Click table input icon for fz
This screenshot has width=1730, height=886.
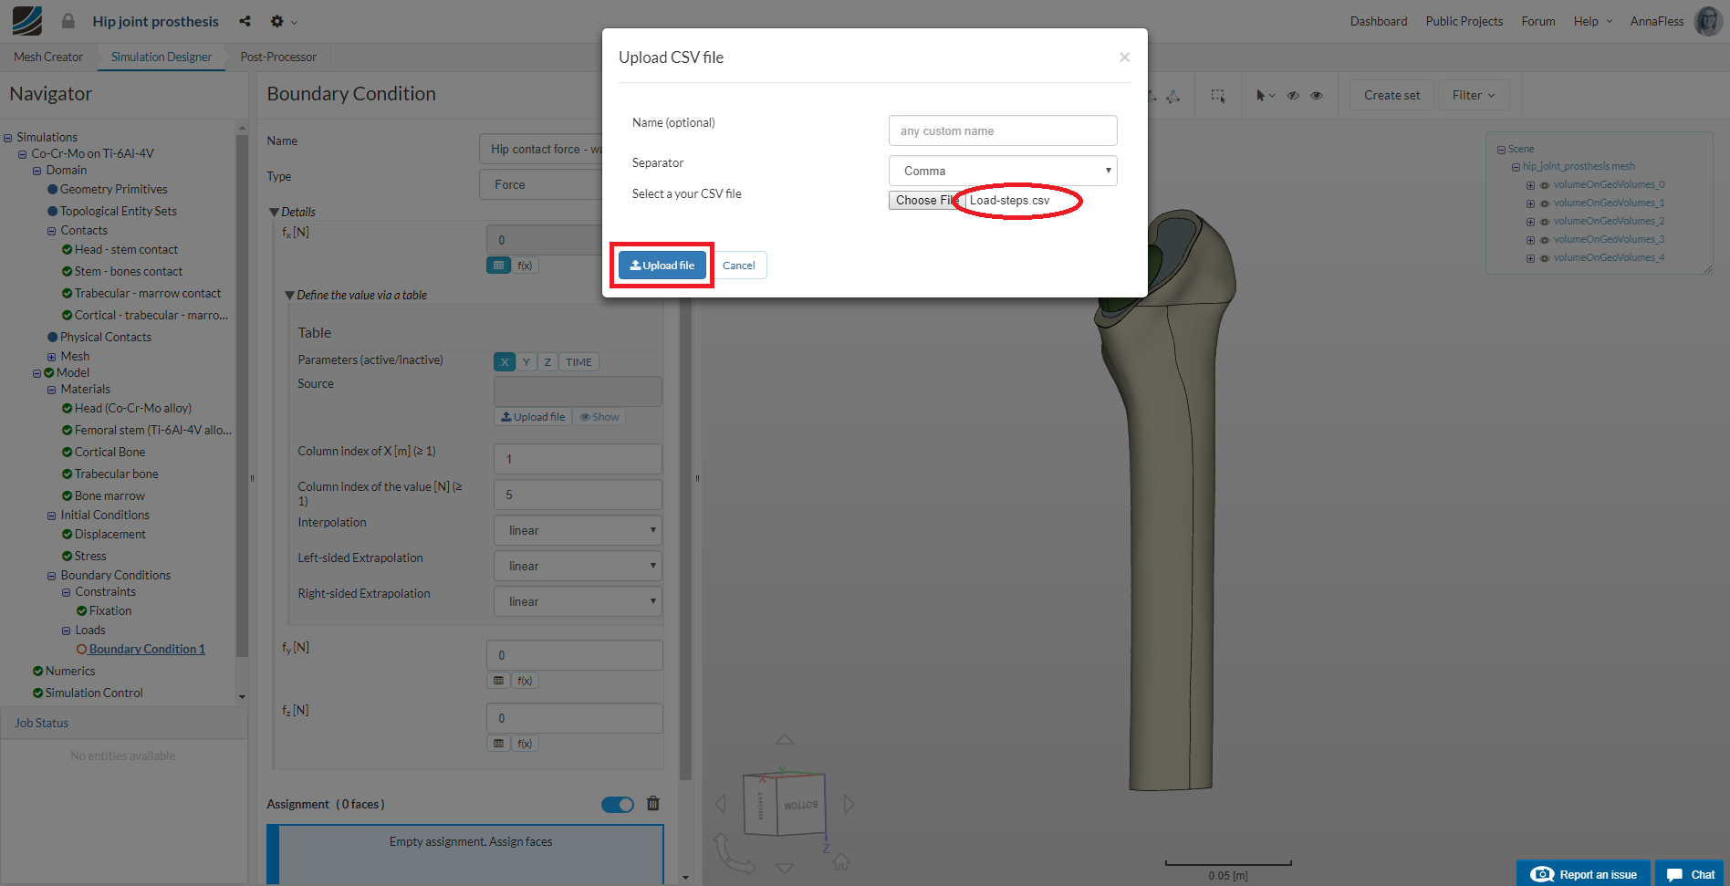(498, 744)
